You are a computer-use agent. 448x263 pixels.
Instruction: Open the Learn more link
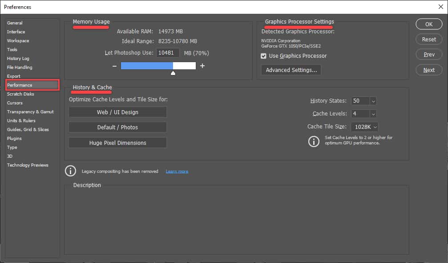click(177, 171)
